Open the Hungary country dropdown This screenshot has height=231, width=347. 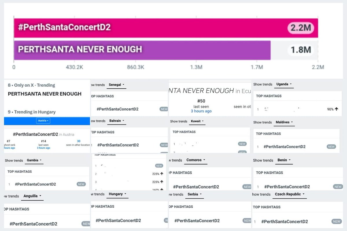pos(117,194)
